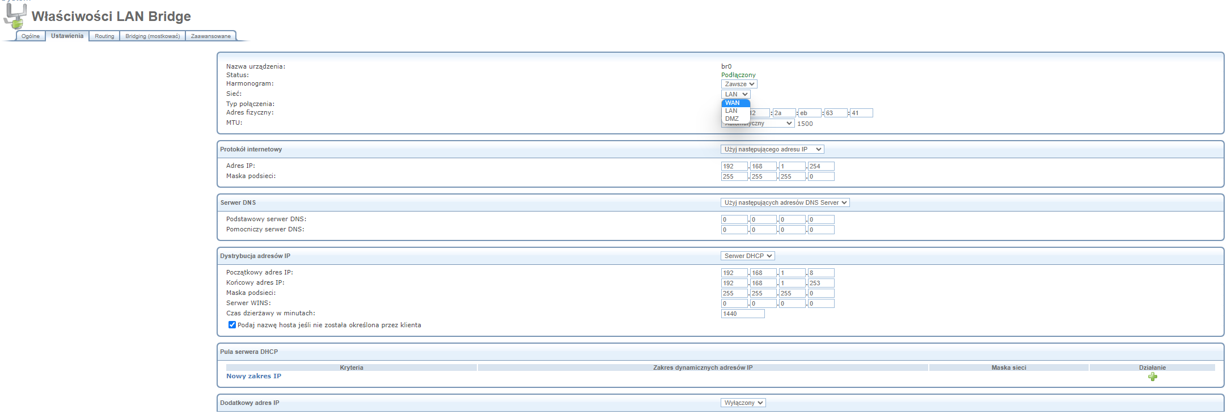Click the 'Działanie' column header
The height and width of the screenshot is (414, 1227).
click(1152, 367)
